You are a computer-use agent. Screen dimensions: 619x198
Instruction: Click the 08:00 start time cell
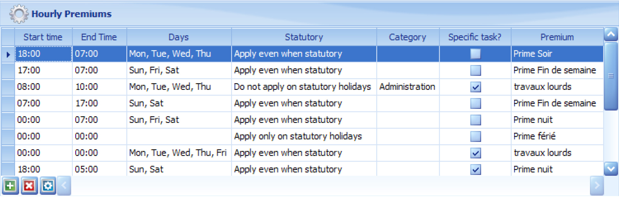(x=43, y=87)
